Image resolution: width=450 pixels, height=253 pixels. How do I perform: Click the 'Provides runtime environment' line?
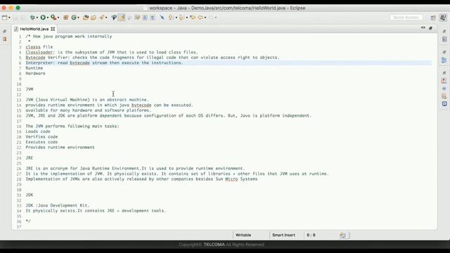[x=60, y=148]
